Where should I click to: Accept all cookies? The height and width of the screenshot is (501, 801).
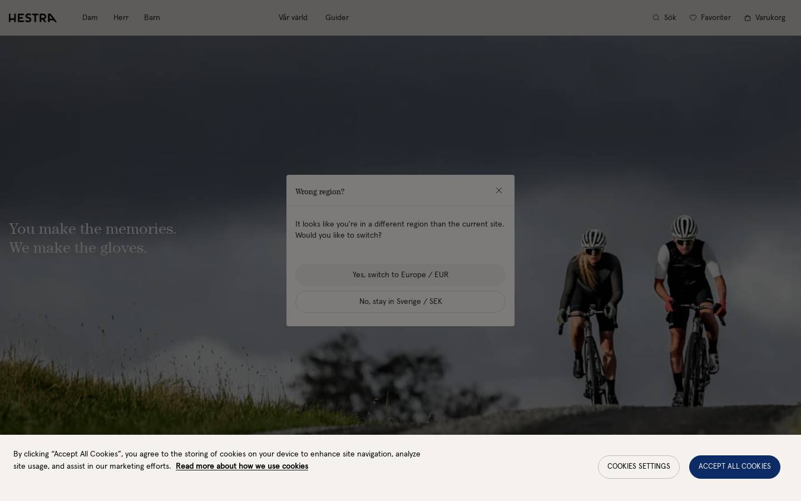click(x=735, y=467)
